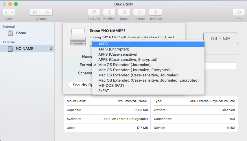Image resolution: width=247 pixels, height=141 pixels.
Task: Click the add volume icon
Action: pyautogui.click(x=35, y=12)
